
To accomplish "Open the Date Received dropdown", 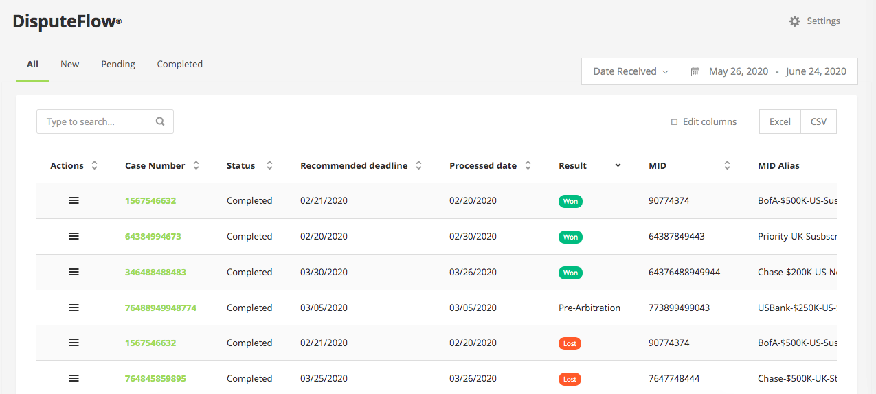I will (631, 71).
